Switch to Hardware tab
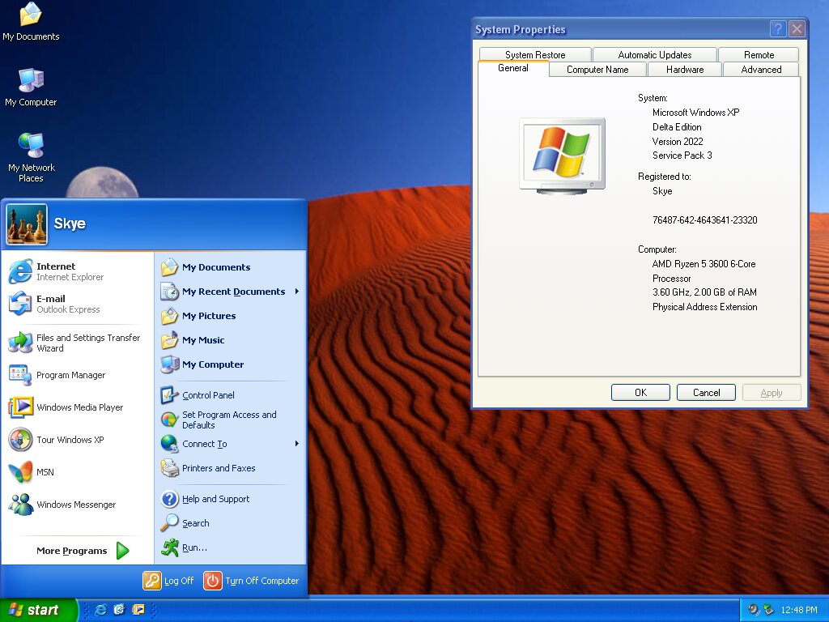 tap(685, 70)
